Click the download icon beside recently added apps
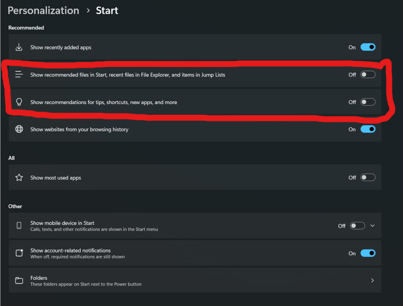The height and width of the screenshot is (306, 403). [x=19, y=48]
